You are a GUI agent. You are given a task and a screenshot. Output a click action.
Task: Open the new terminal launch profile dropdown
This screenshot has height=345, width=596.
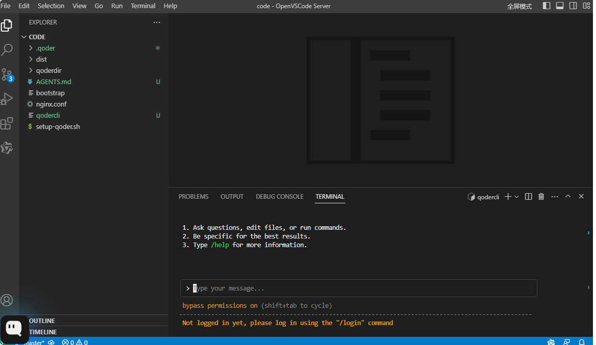pyautogui.click(x=517, y=197)
